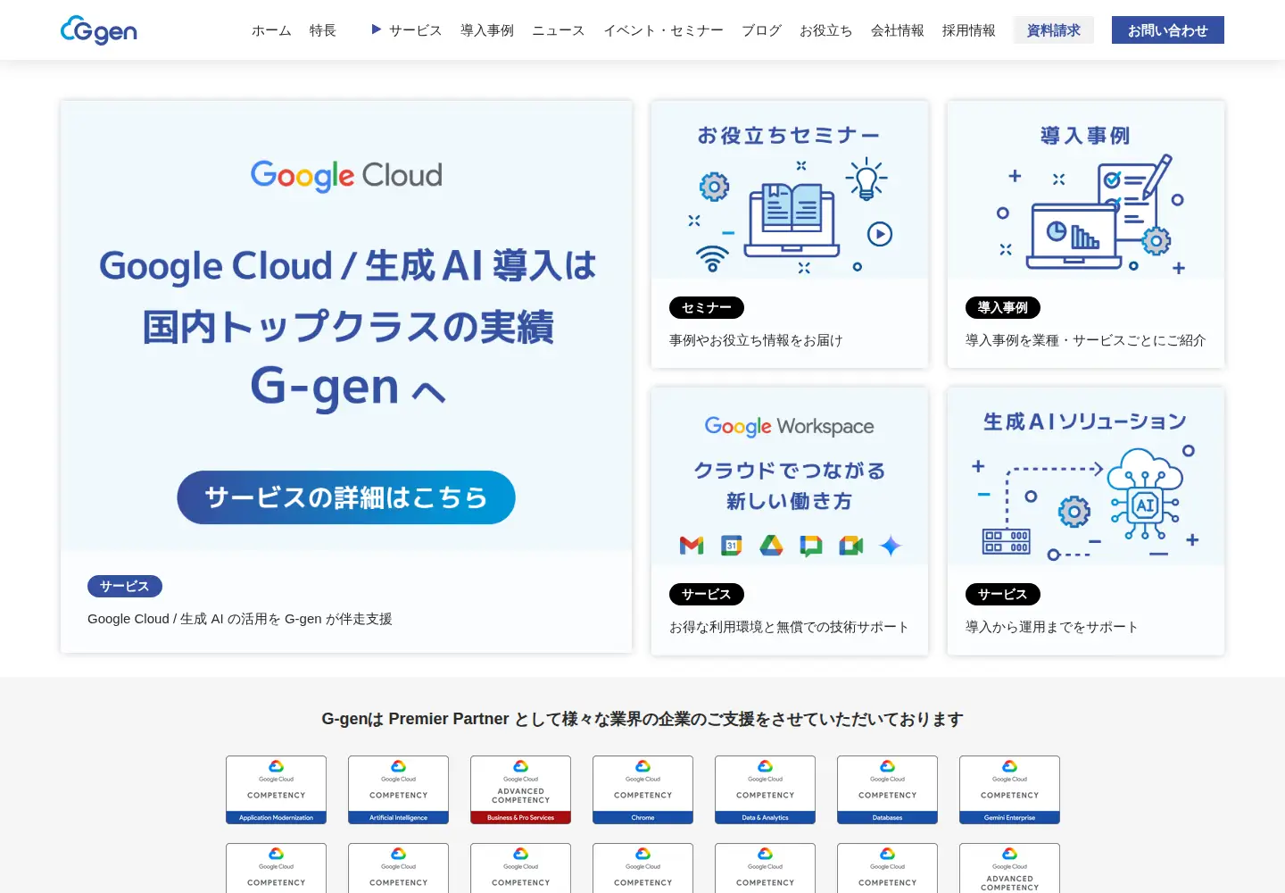Open the 導入事例 card illustration
Viewport: 1285px width, 893px height.
[x=1086, y=190]
